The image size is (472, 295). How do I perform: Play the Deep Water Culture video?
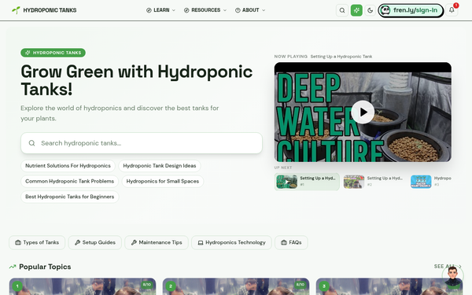(363, 112)
